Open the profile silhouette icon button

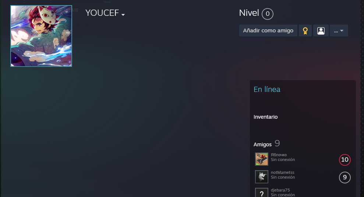coord(321,31)
